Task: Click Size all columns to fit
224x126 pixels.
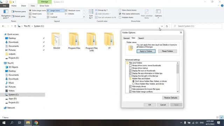Action: pos(105,17)
